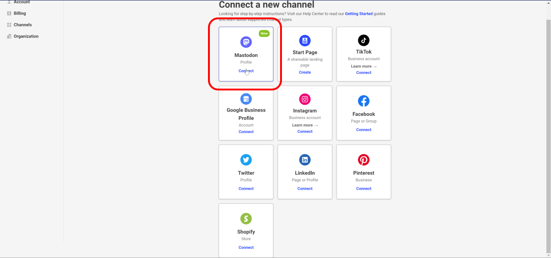Open the Getting Started guides link

pyautogui.click(x=359, y=14)
